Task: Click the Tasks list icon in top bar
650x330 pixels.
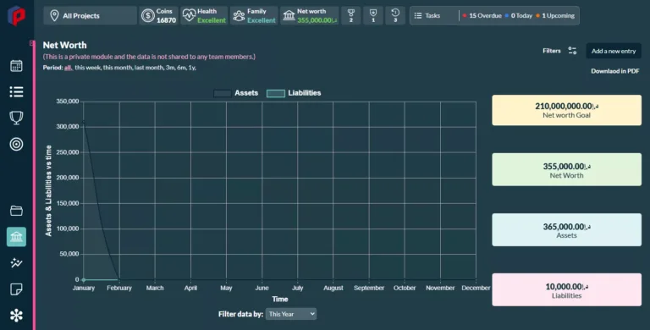Action: pyautogui.click(x=418, y=16)
